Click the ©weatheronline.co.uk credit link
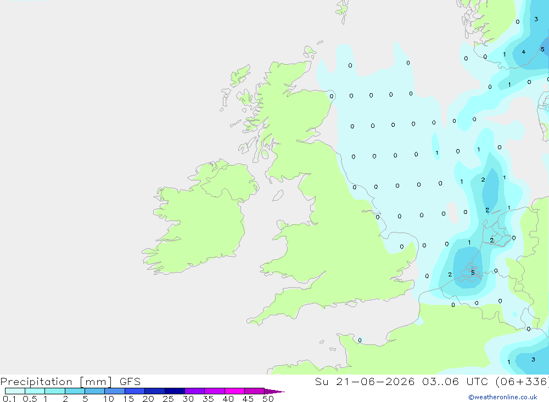The width and height of the screenshot is (549, 402). (503, 397)
